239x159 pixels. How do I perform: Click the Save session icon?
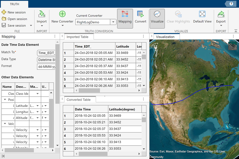point(4,26)
